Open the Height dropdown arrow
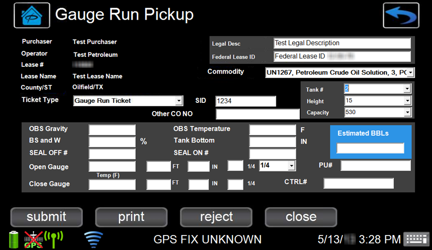432x250 pixels. tap(407, 100)
